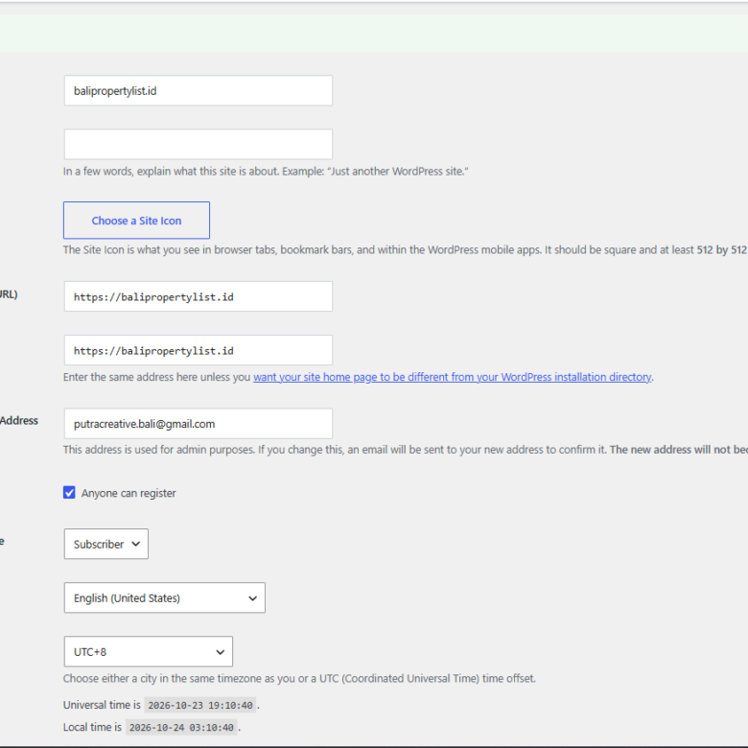Click the empty tagline input field
Image resolution: width=748 pixels, height=748 pixels.
coord(198,144)
